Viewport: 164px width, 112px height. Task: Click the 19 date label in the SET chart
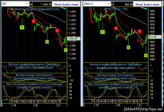14,105
